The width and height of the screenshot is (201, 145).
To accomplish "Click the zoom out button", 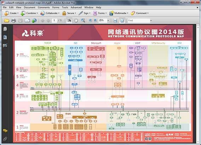I will [90, 21].
